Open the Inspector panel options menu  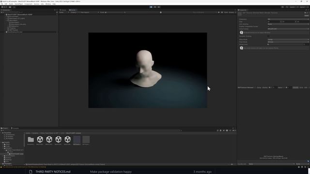click(308, 10)
